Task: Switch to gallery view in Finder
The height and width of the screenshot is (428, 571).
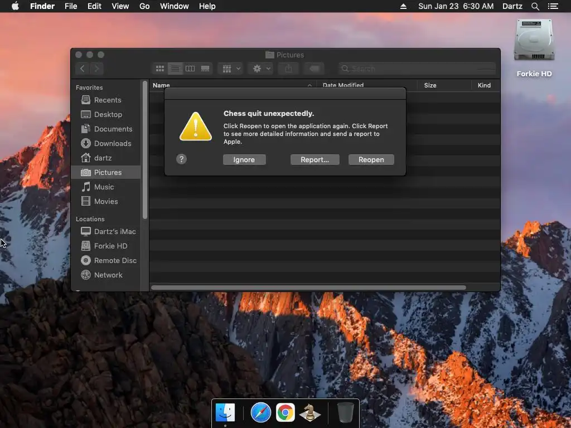Action: click(x=205, y=69)
